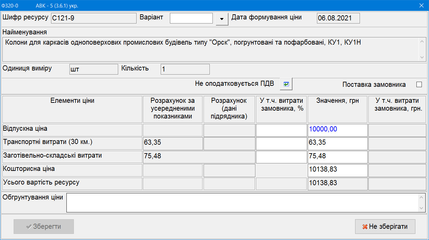
Task: Click Усього вартість ресурсу row label
Action: click(x=73, y=184)
